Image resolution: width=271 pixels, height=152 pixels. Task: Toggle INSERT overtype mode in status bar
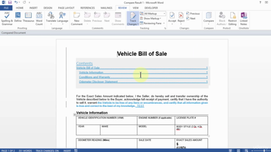67,151
